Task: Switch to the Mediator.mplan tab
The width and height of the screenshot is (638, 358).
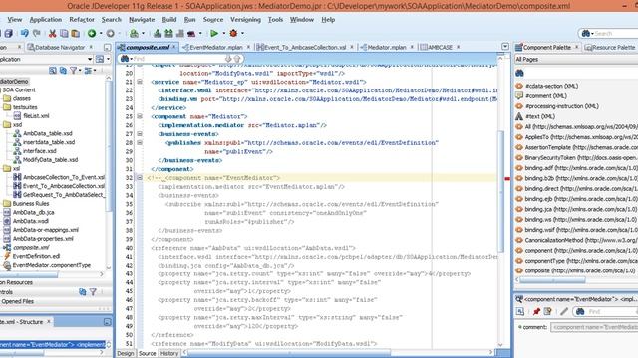Action: 387,47
